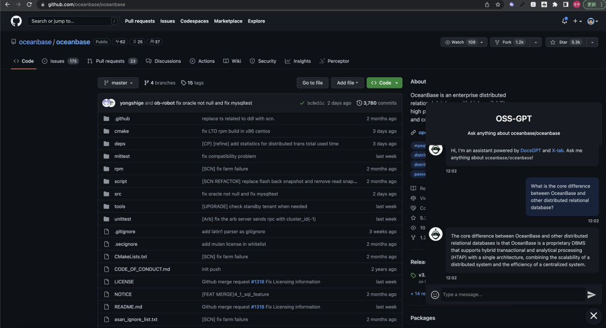Screen dimensions: 606x328
Task: Open the user avatar menu
Action: (x=592, y=21)
